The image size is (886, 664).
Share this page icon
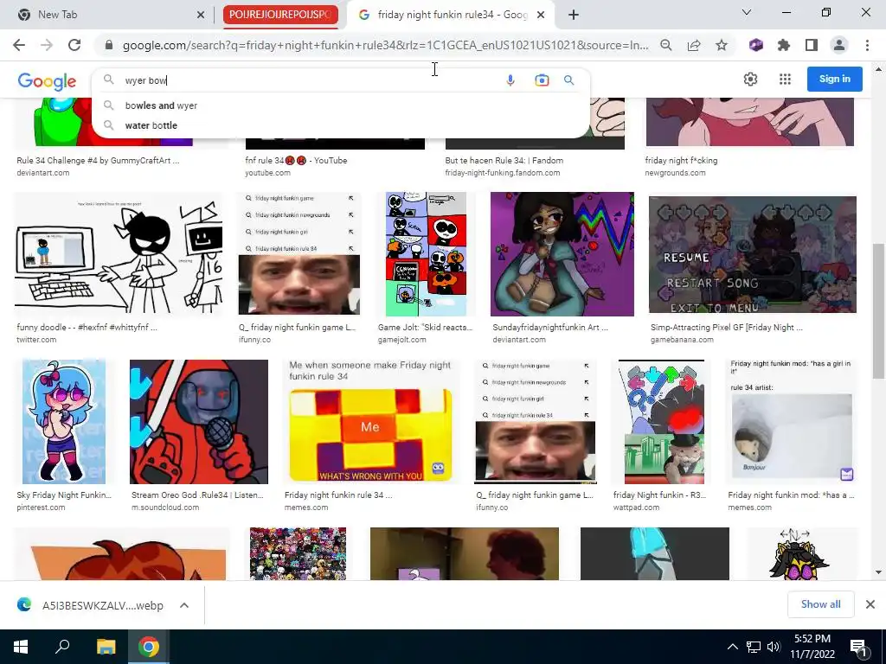(694, 45)
